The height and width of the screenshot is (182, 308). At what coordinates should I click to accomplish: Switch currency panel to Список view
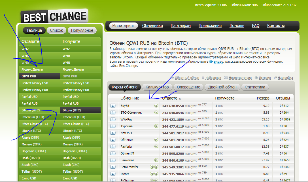56,30
